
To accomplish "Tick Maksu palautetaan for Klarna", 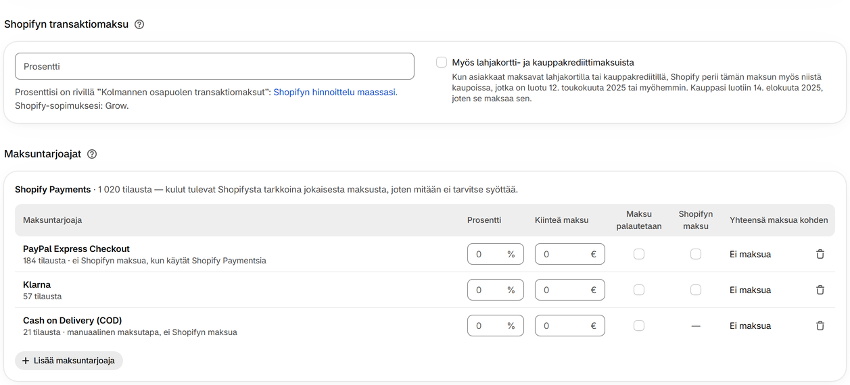I will coord(639,290).
